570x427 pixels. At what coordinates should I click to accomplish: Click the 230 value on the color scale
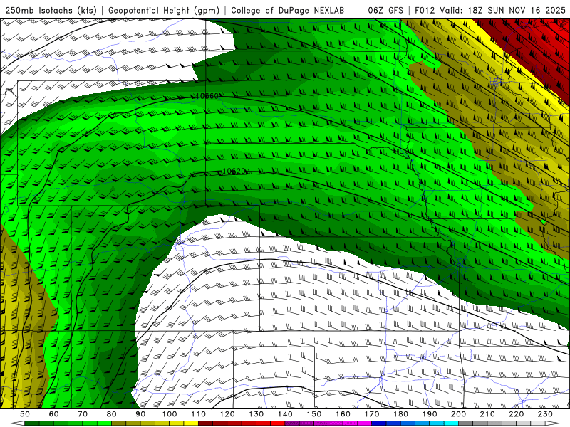coord(545,414)
